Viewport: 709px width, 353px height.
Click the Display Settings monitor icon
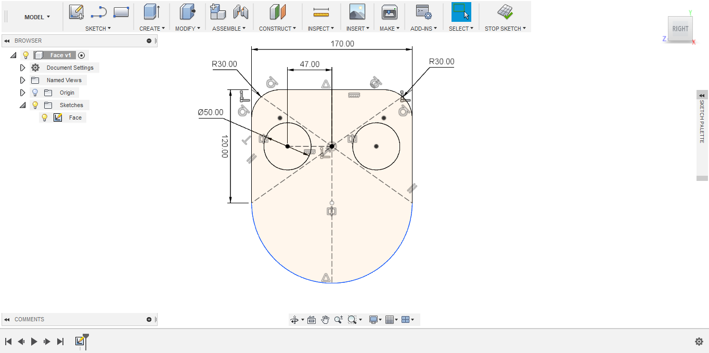tap(373, 320)
